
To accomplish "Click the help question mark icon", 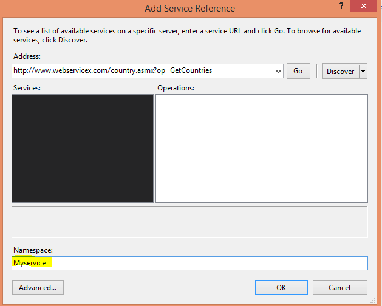I will click(341, 6).
